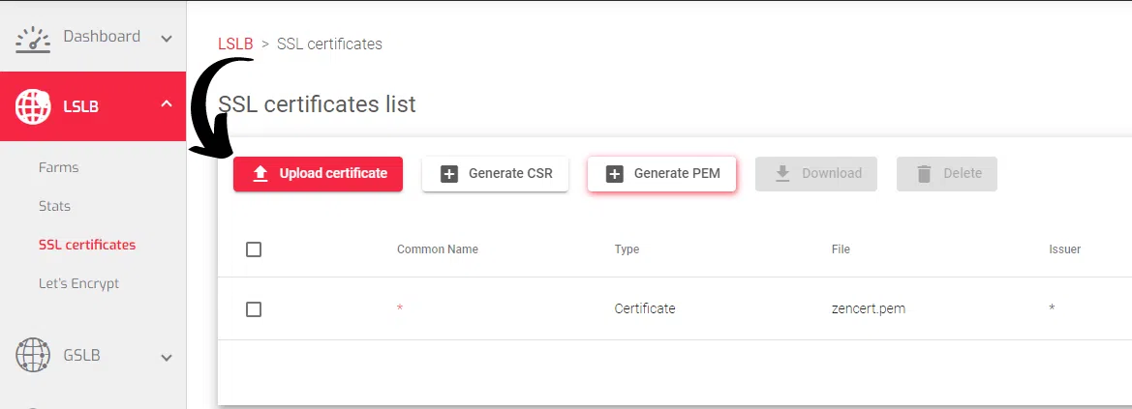
Task: Follow the LSLB breadcrumb link
Action: [x=235, y=44]
